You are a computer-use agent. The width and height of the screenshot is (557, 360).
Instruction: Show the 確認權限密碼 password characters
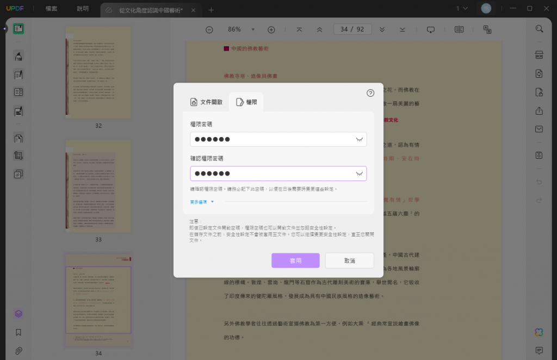coord(359,173)
